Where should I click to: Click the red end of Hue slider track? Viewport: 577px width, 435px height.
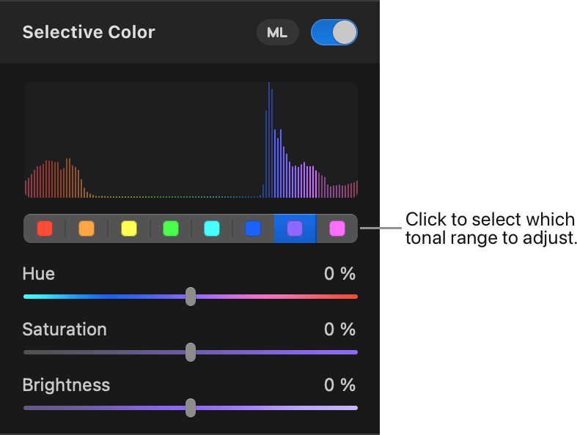point(351,297)
